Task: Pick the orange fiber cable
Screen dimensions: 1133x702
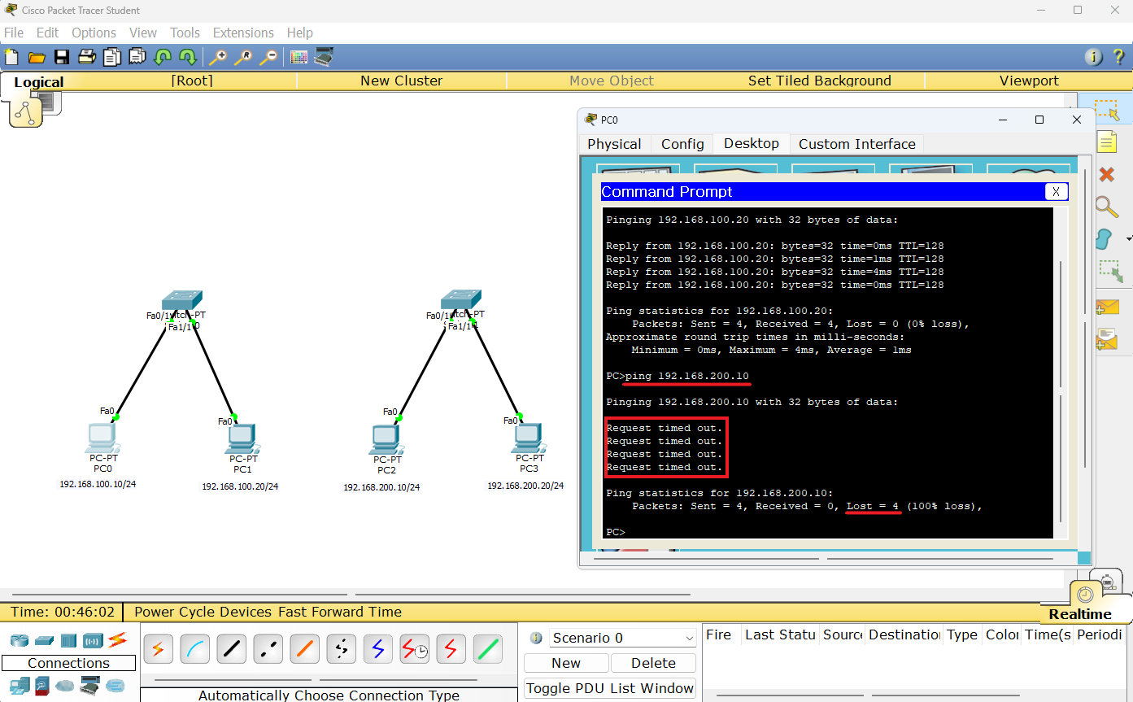Action: [x=304, y=649]
